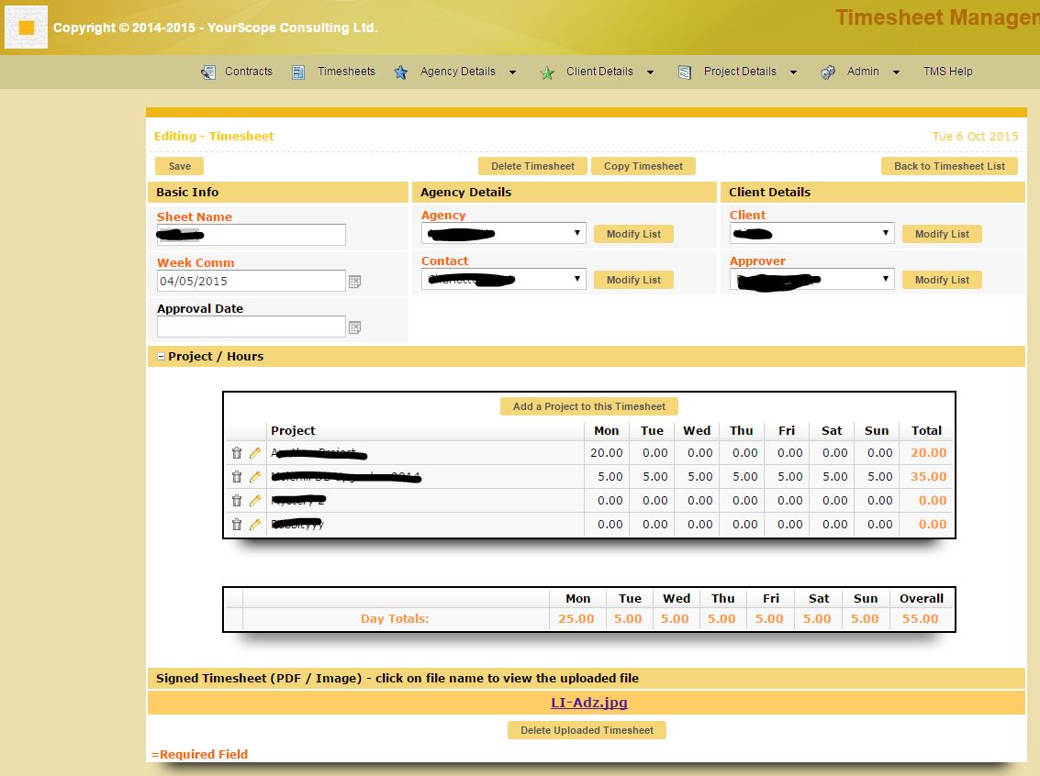This screenshot has height=776, width=1040.
Task: Open the Agency Details menu
Action: tap(458, 72)
